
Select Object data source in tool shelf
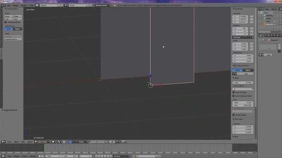click(x=18, y=29)
